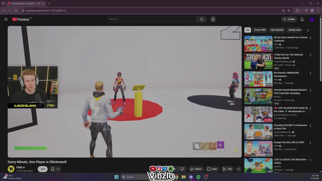The image size is (322, 181).
Task: Go to YouTube Premium home logo
Action: pyautogui.click(x=21, y=19)
